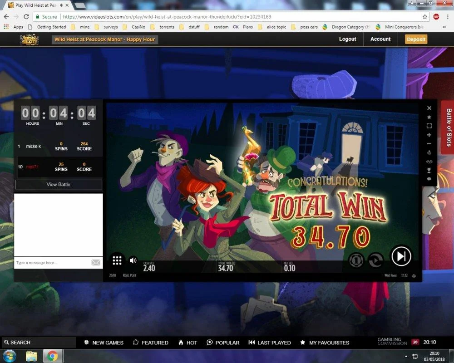454x363 pixels.
Task: Open the poss cars bookmarks folder
Action: point(304,27)
